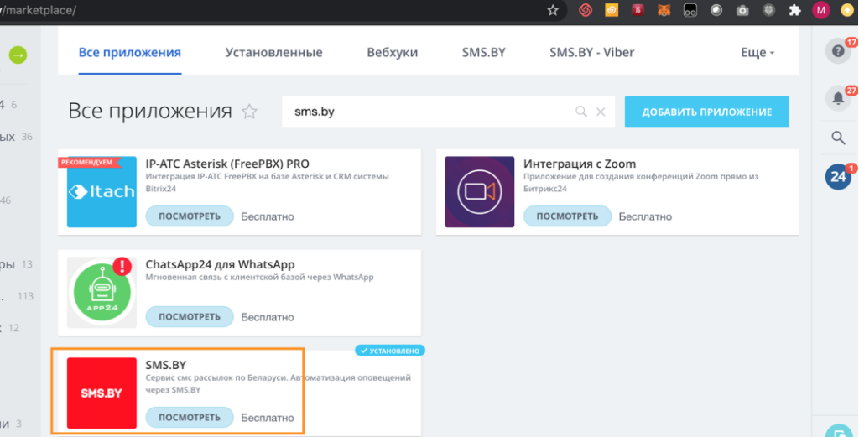Click Бесплатно label on Zoom card
Image resolution: width=859 pixels, height=437 pixels.
(x=645, y=216)
